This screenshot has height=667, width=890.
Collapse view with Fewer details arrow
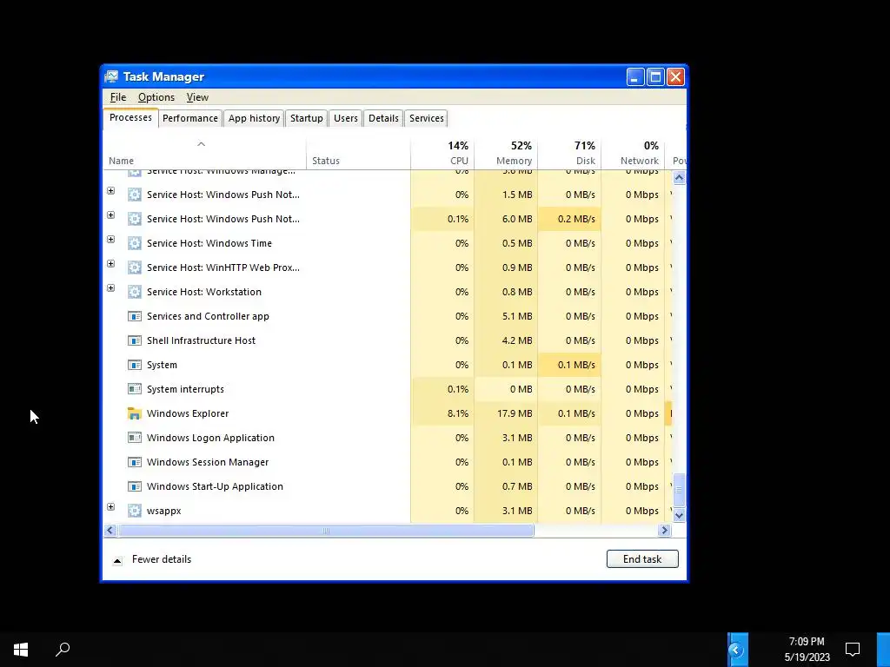click(117, 561)
